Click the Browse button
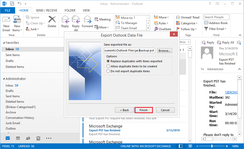Image resolution: width=244 pixels, height=149 pixels. pos(164,51)
